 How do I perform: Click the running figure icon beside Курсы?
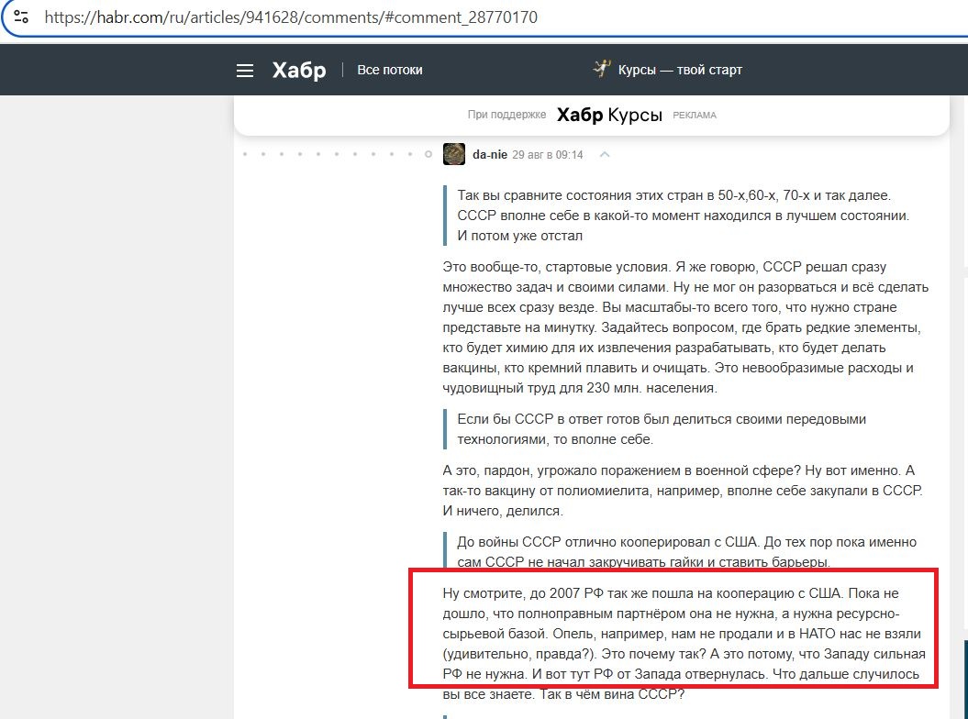pos(602,69)
